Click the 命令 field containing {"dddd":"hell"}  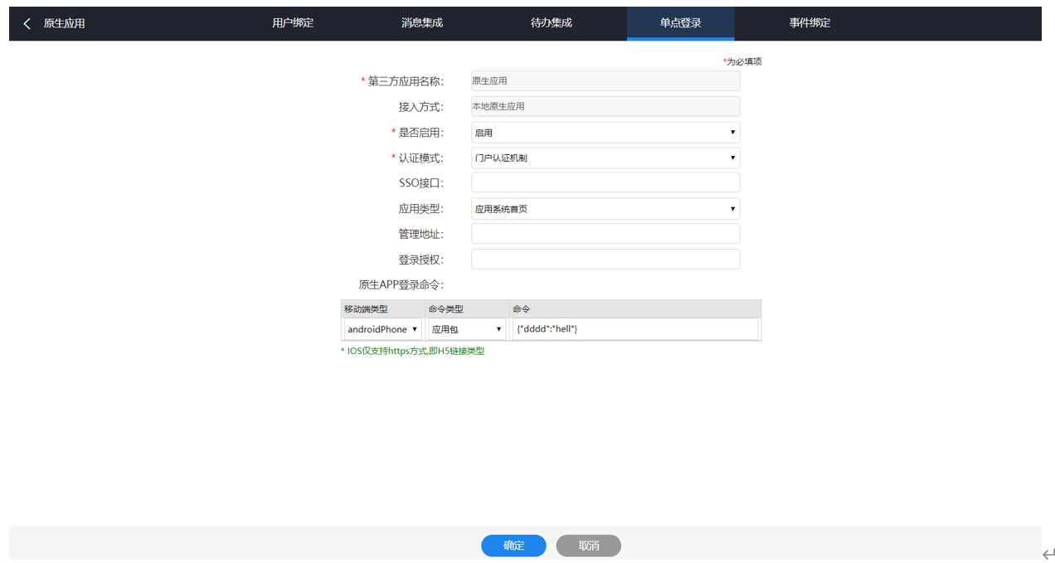point(634,329)
